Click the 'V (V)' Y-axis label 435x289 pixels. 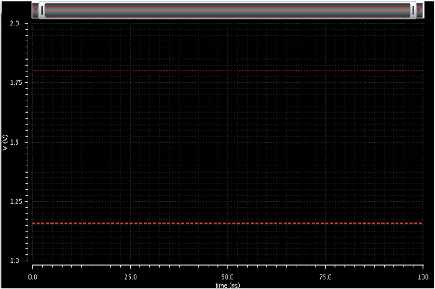(x=5, y=142)
